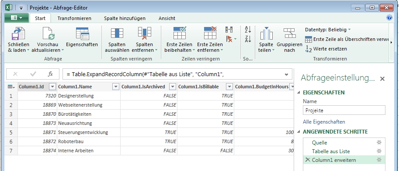Click the Alle Eigenschaften link

[324, 122]
